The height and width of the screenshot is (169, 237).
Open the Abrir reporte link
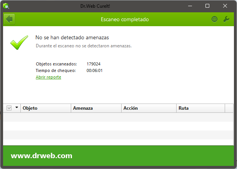tap(48, 77)
